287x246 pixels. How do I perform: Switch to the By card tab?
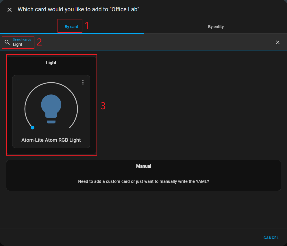(x=71, y=27)
